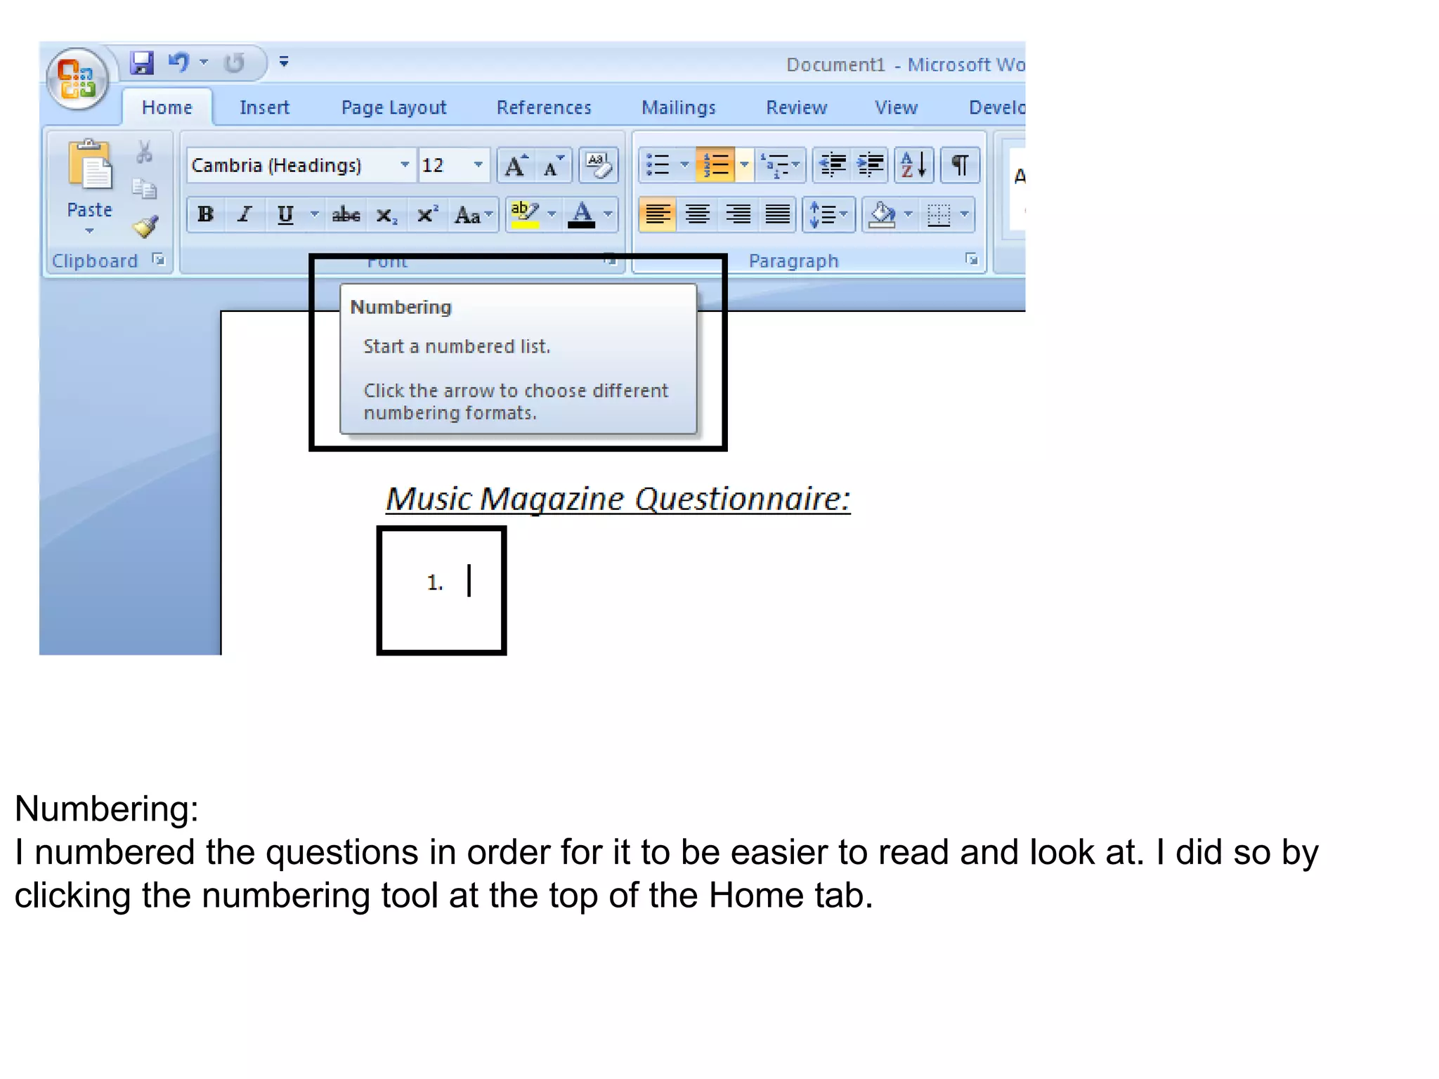Click the Multilevel List icon
Screen dimensions: 1439x1079
779,165
